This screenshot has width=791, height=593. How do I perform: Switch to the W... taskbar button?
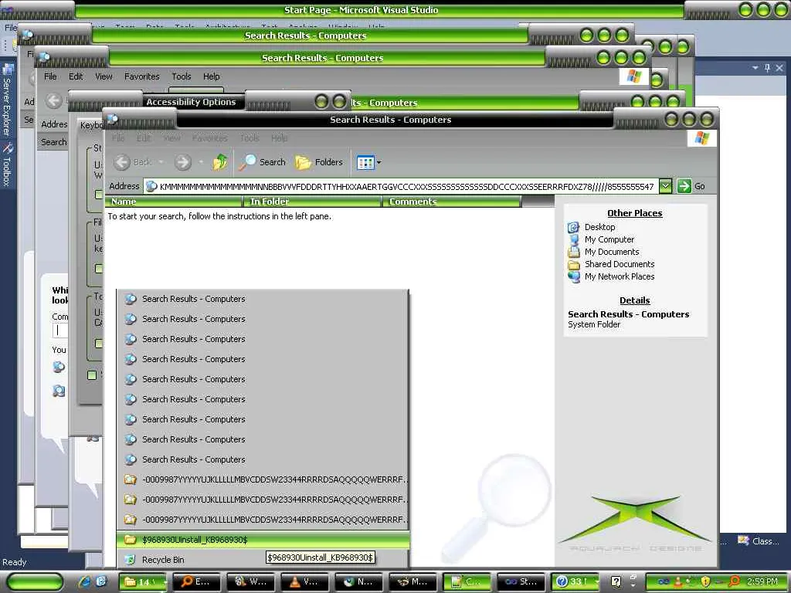point(251,582)
